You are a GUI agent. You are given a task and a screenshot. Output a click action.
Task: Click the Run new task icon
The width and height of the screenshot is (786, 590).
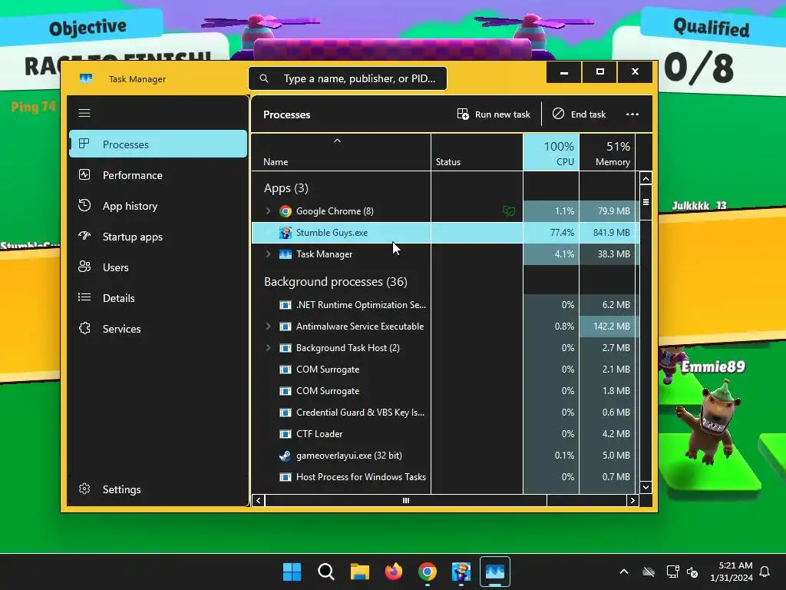tap(463, 114)
